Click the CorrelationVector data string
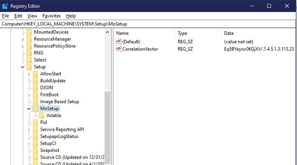The width and height of the screenshot is (297, 165). 259,49
